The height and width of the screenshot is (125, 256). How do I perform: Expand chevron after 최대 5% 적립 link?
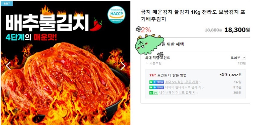(x=200, y=82)
